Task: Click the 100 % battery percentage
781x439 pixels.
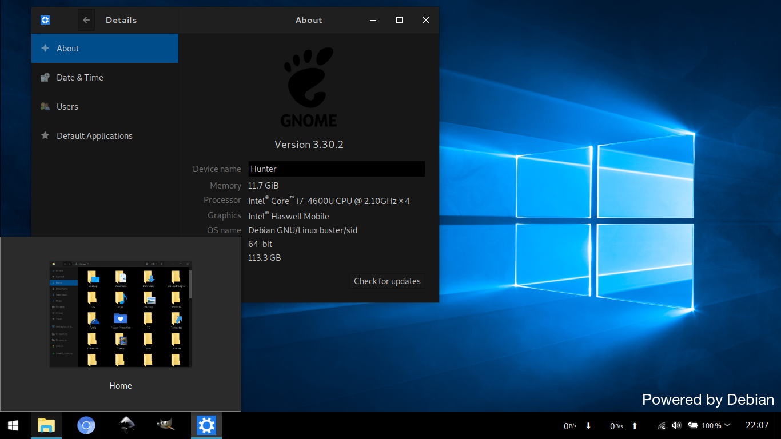Action: [x=711, y=426]
